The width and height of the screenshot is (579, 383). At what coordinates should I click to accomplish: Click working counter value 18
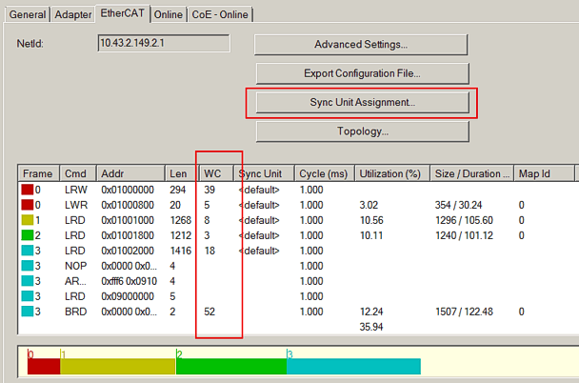(210, 251)
